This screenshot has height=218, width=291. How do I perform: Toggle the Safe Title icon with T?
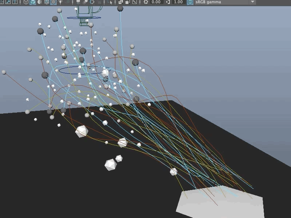15,2
